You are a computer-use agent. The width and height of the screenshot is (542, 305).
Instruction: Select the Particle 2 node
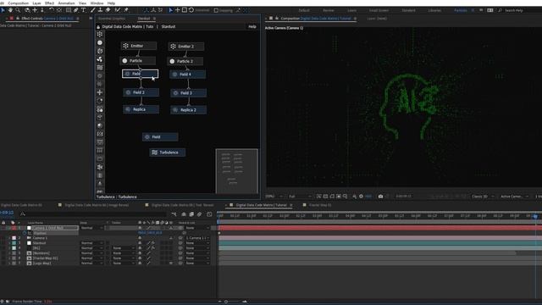185,61
